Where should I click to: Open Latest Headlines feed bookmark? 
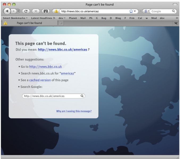coord(43,18)
